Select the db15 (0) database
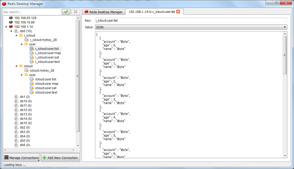This screenshot has width=294, height=169. (26, 123)
